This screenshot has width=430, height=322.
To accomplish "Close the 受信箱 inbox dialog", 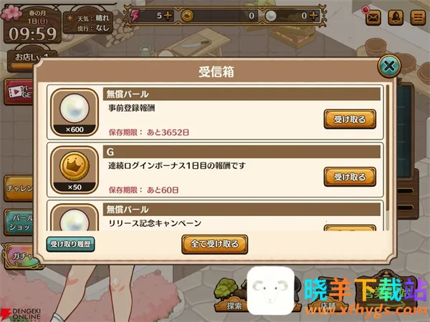I will pos(389,66).
